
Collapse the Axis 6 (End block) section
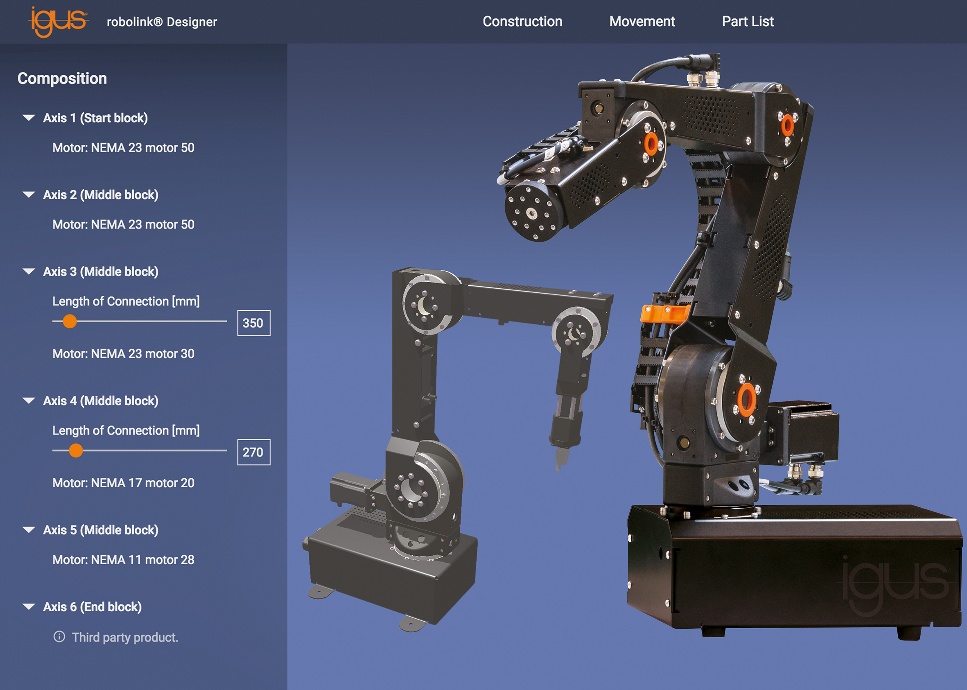click(x=29, y=607)
